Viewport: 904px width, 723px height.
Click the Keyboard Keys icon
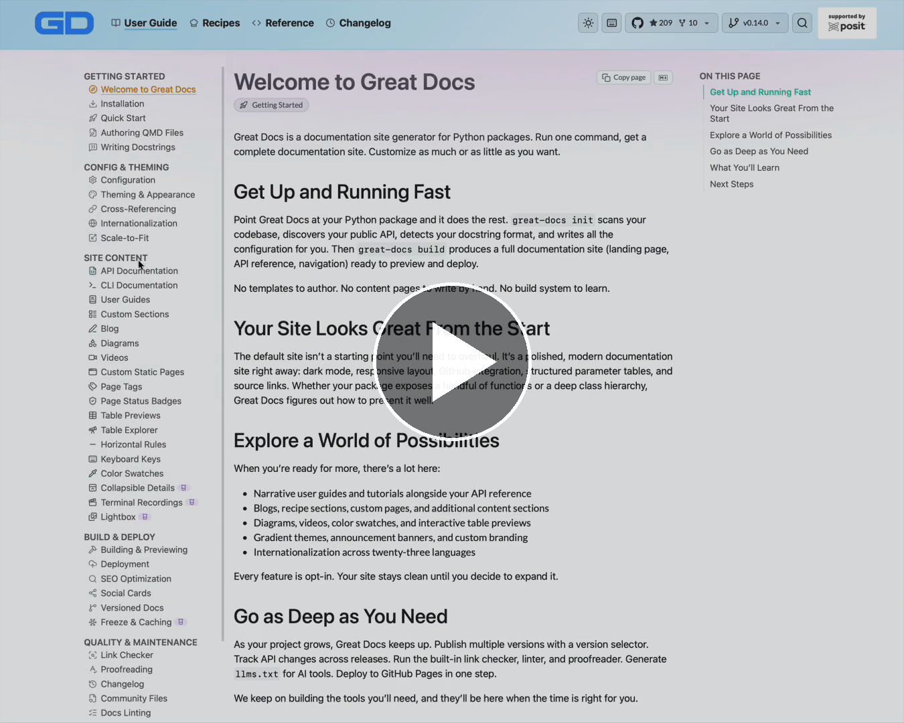[x=93, y=459]
